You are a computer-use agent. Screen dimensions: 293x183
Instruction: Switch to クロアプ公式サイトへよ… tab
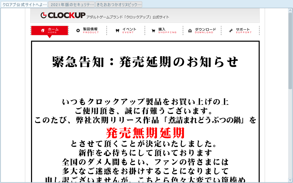click(24, 5)
